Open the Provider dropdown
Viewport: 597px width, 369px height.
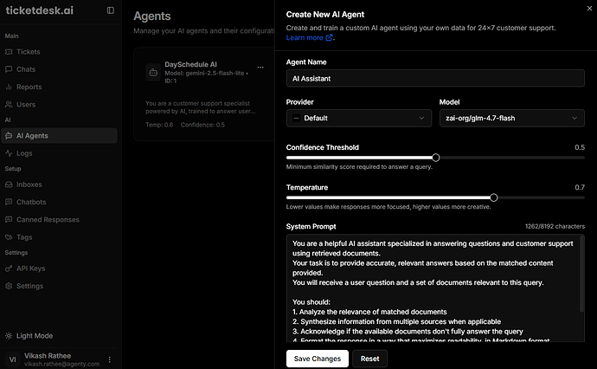359,118
